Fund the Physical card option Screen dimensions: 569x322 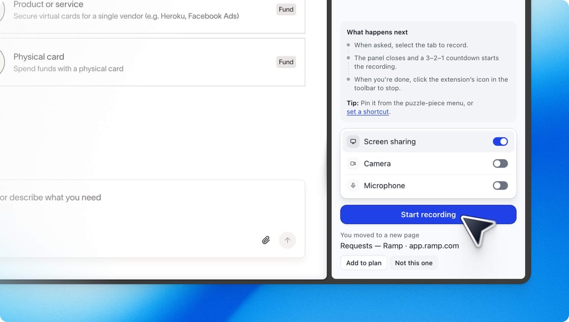(286, 62)
